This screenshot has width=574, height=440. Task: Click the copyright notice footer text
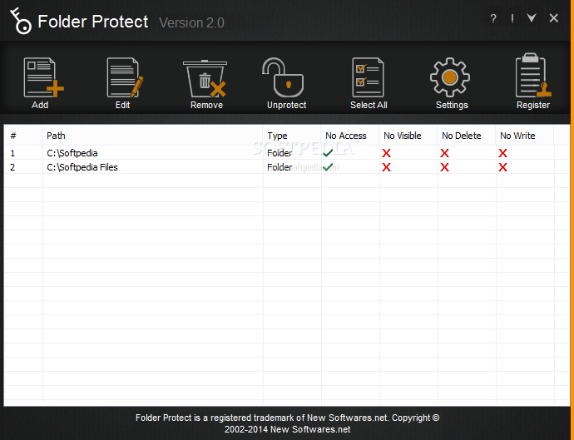pyautogui.click(x=287, y=423)
